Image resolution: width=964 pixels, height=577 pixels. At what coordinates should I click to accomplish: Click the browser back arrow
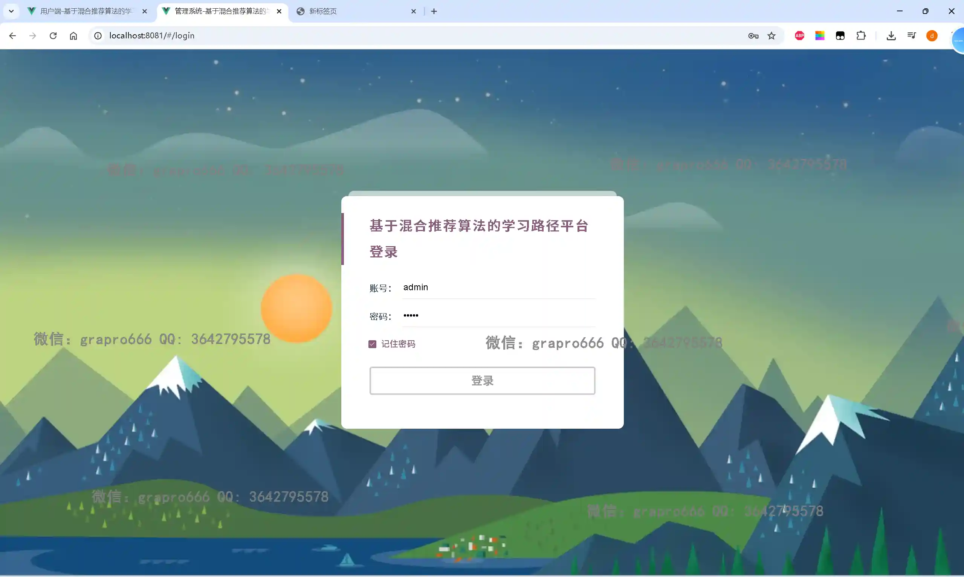point(12,36)
